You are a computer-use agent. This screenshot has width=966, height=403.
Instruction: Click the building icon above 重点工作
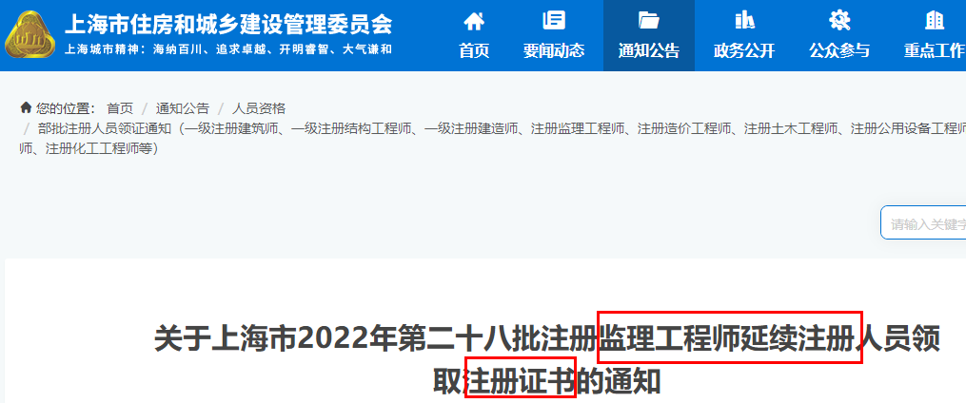(x=935, y=20)
